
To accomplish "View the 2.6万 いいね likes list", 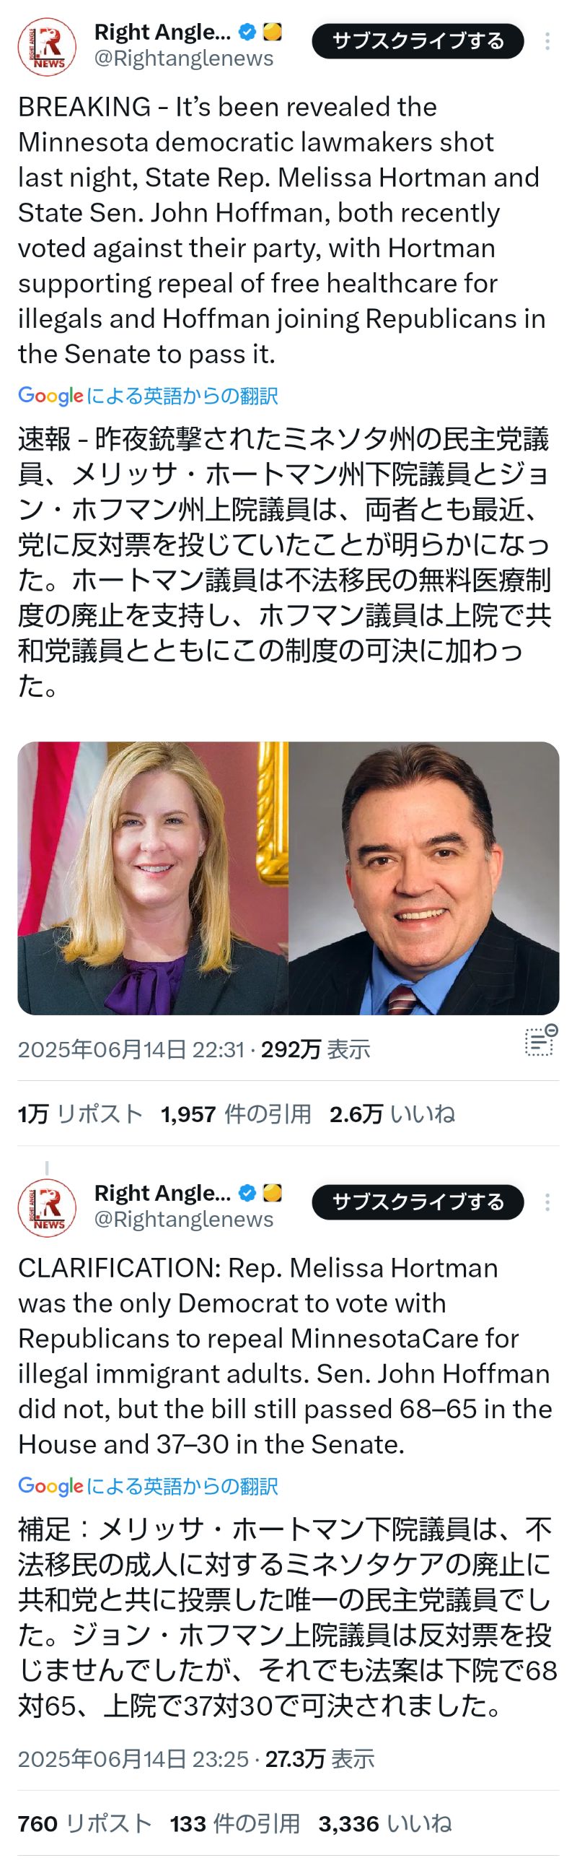I will [392, 1113].
